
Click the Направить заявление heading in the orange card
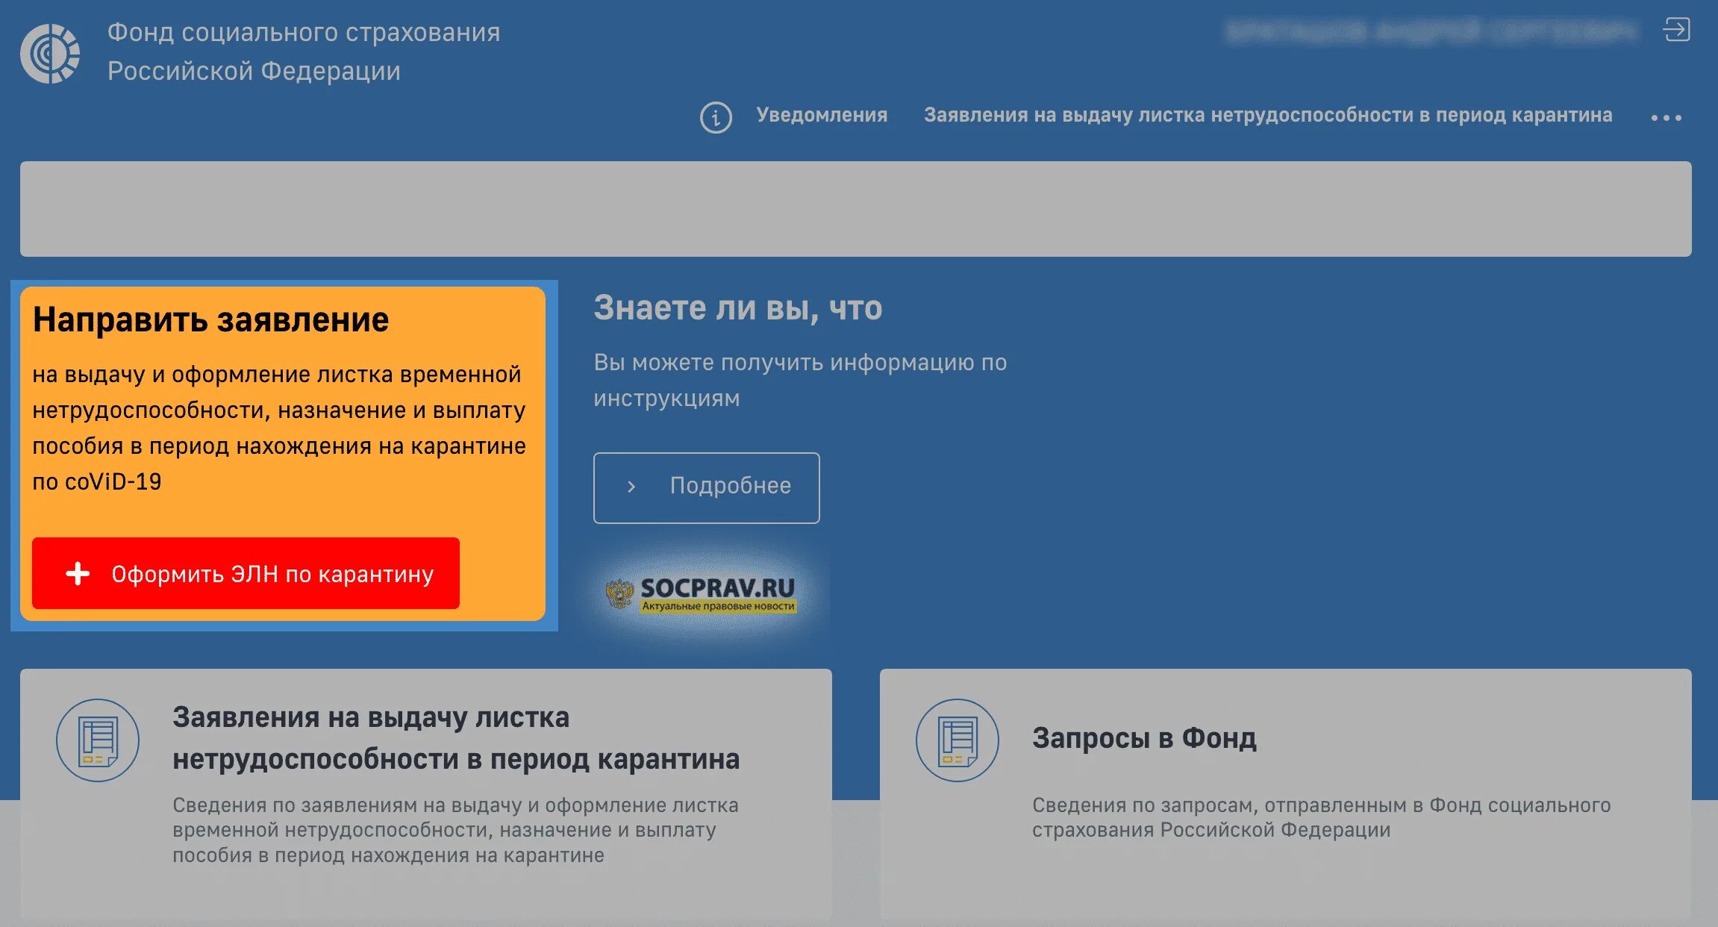click(210, 319)
